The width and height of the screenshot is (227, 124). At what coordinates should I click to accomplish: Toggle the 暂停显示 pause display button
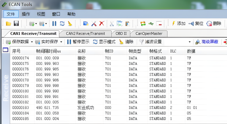pos(78,42)
